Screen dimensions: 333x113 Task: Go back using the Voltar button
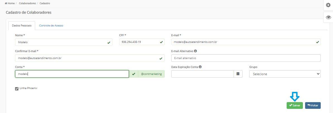[313, 105]
